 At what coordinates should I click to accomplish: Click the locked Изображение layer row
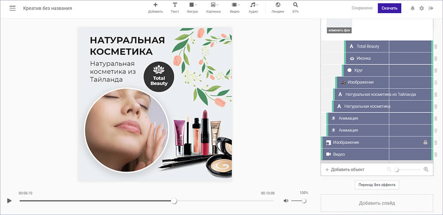pos(377,142)
